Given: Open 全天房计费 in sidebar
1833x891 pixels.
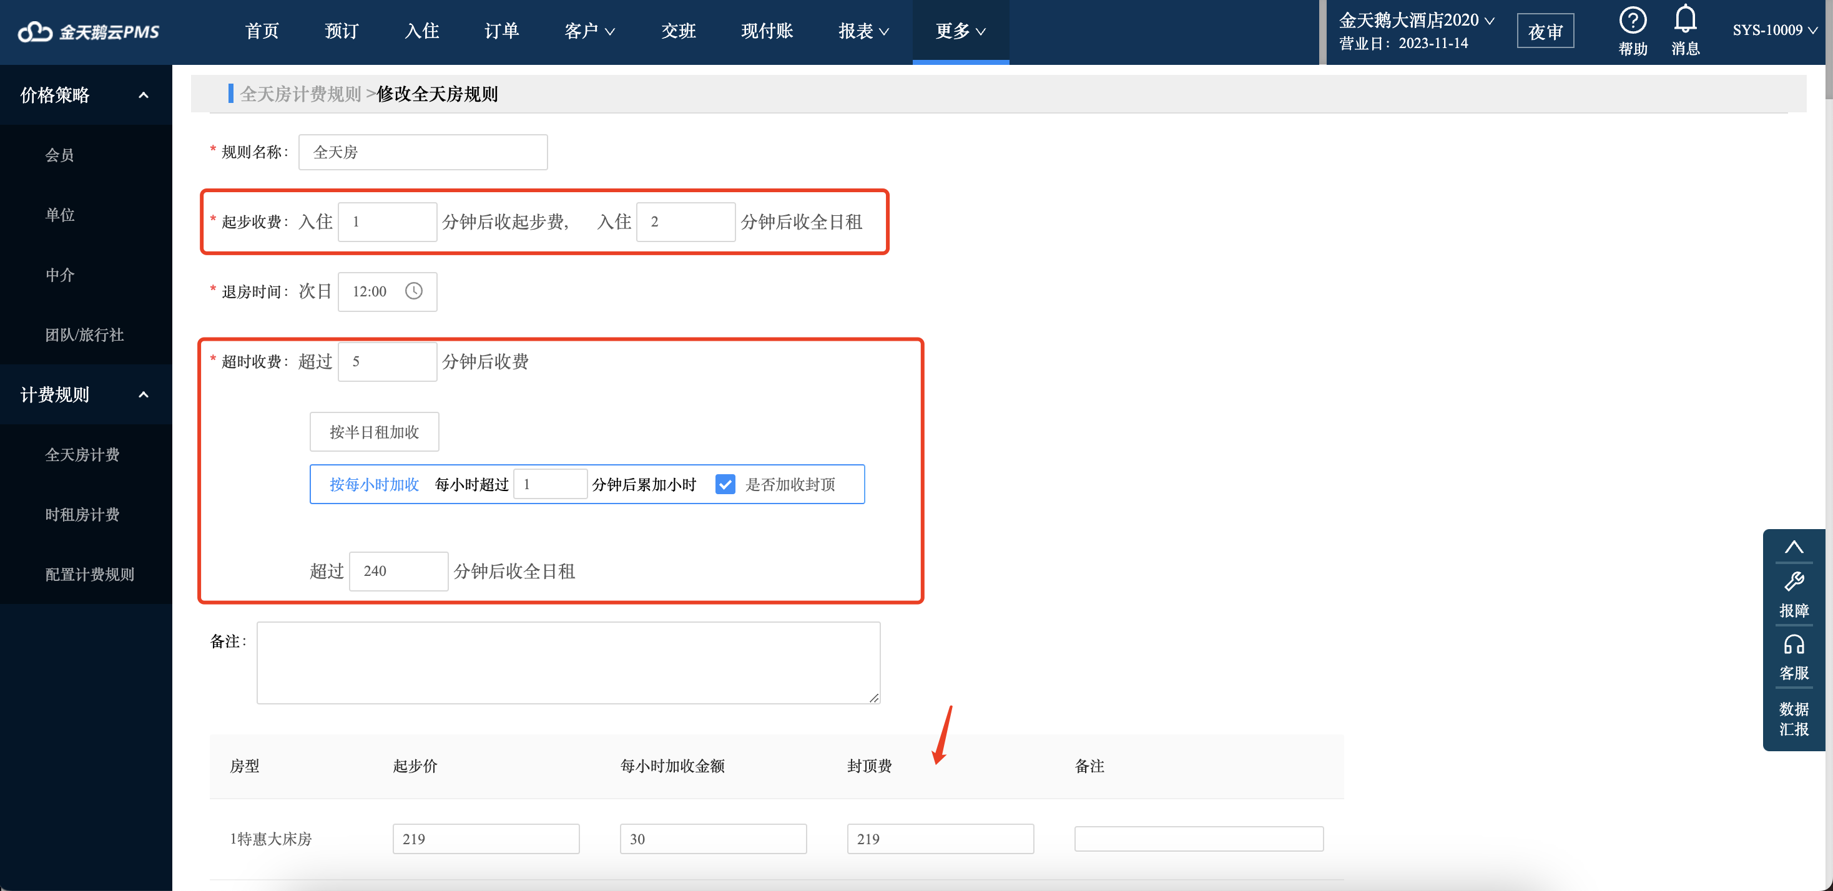Looking at the screenshot, I should click(x=82, y=455).
